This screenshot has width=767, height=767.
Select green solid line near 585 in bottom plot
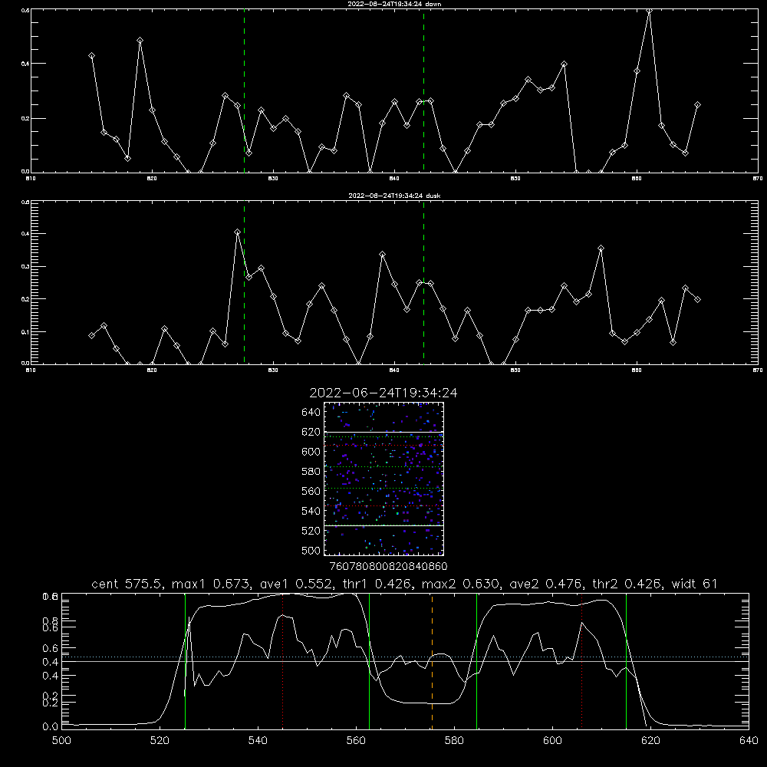coord(476,661)
